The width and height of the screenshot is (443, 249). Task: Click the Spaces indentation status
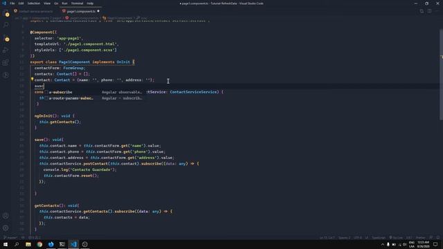(x=344, y=237)
